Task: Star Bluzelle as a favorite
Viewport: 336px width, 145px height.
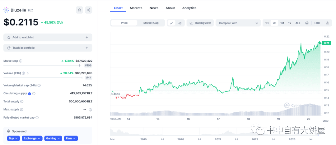Action: point(79,10)
